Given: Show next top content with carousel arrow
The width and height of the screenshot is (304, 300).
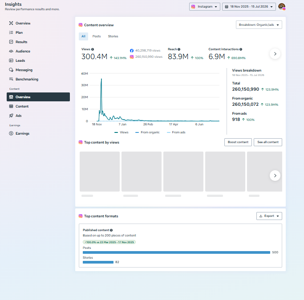Looking at the screenshot, I should pos(275,176).
